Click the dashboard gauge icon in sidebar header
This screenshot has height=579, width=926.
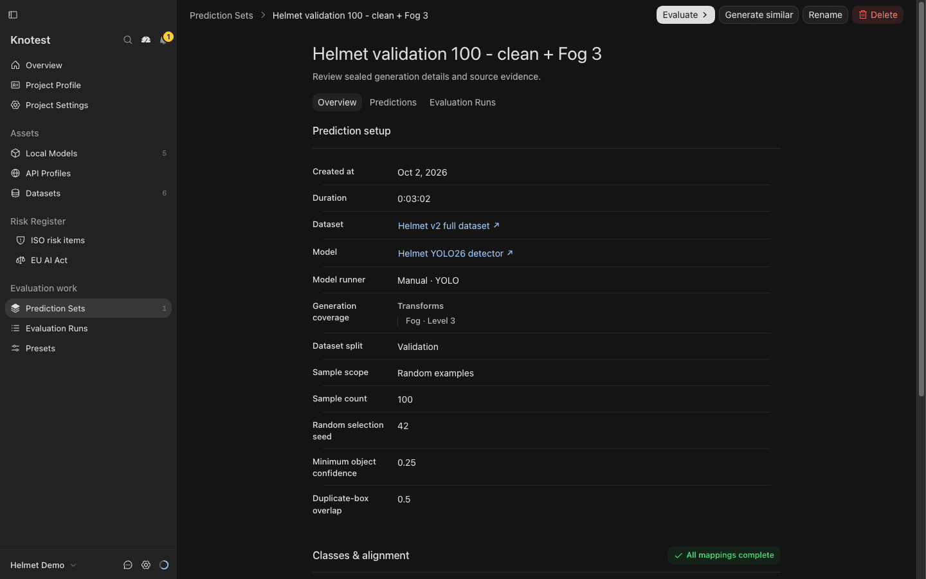pos(146,40)
